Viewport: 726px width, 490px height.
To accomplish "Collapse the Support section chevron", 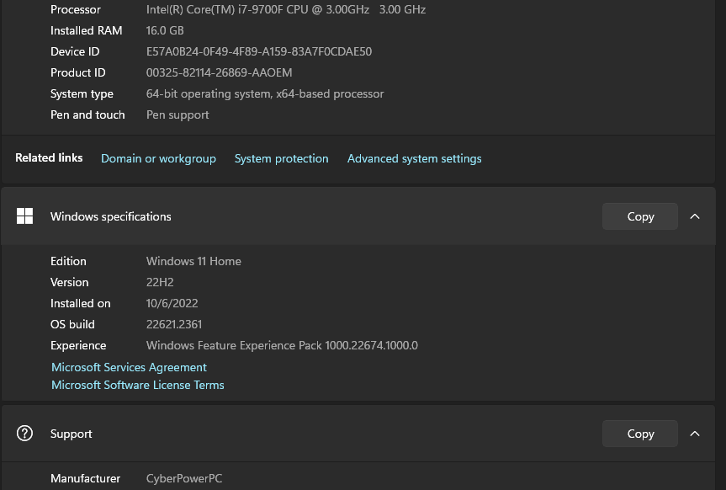I will click(x=695, y=434).
